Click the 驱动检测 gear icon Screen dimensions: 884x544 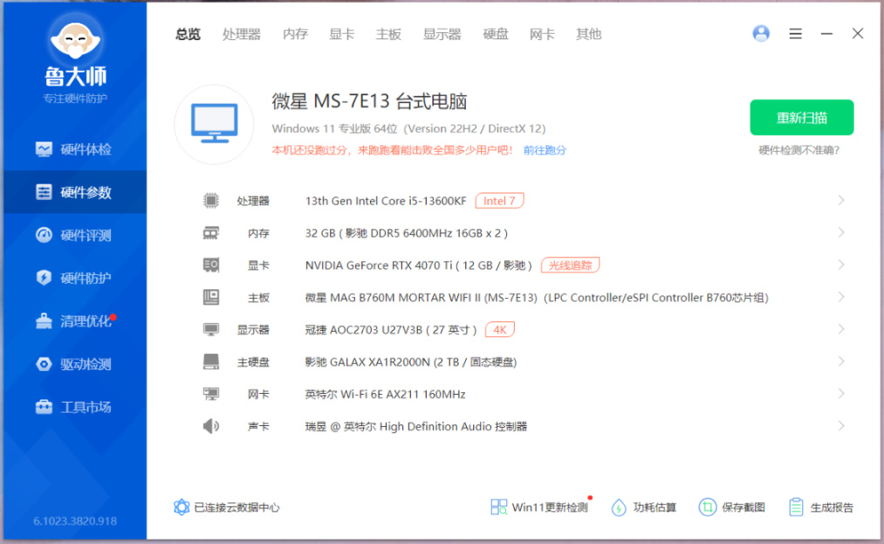[44, 364]
